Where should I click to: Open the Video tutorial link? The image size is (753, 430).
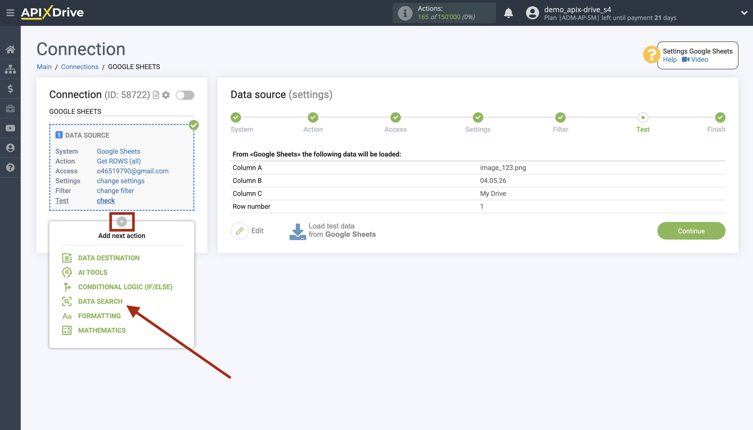[695, 60]
